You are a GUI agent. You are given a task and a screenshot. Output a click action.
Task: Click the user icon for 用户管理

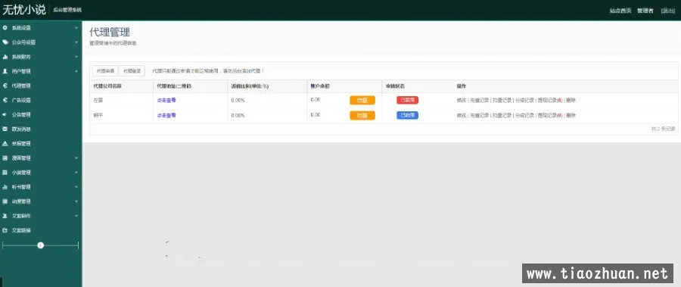[x=5, y=71]
